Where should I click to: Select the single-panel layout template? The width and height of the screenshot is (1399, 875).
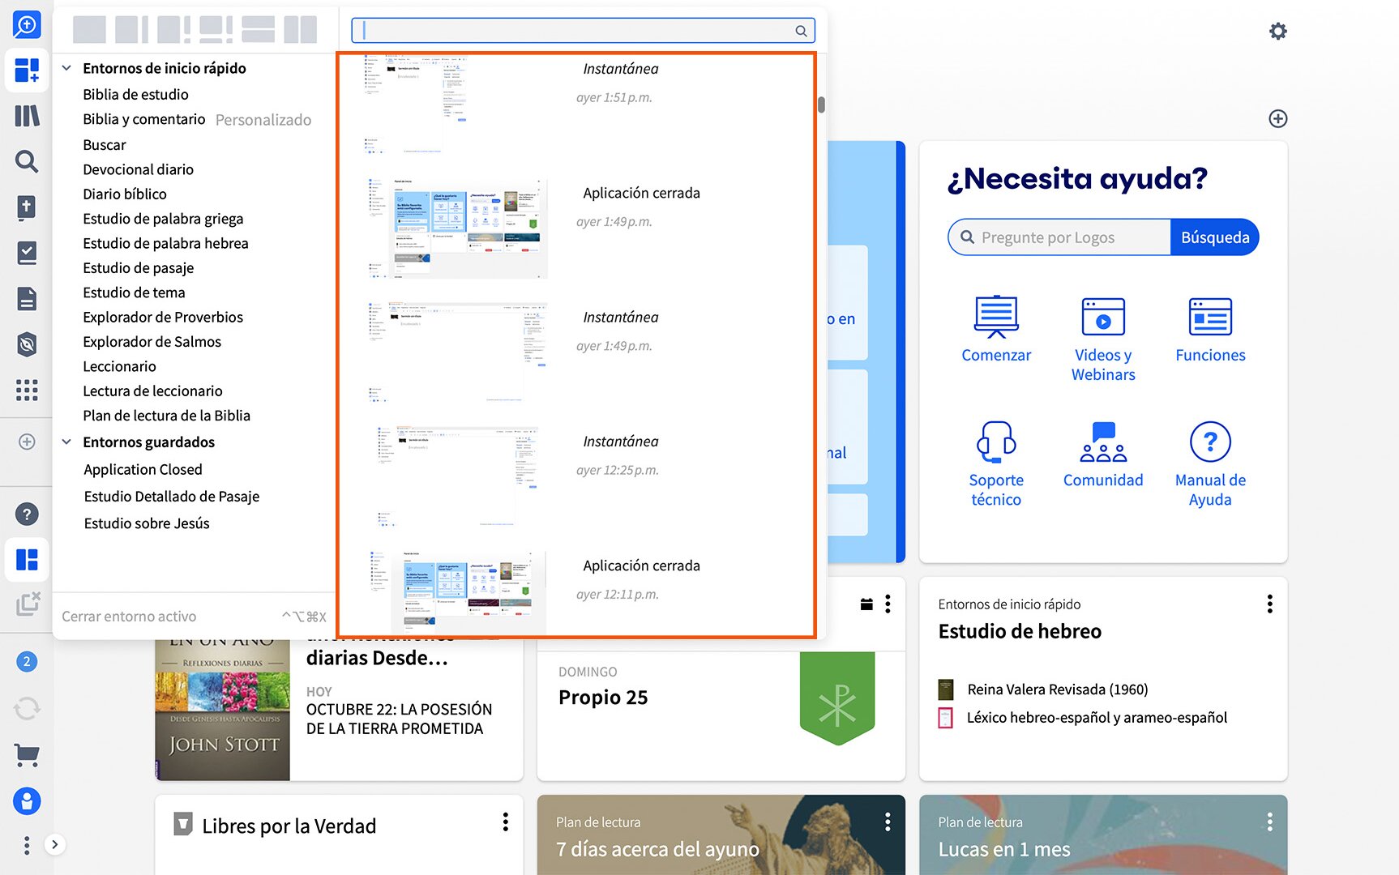point(89,29)
